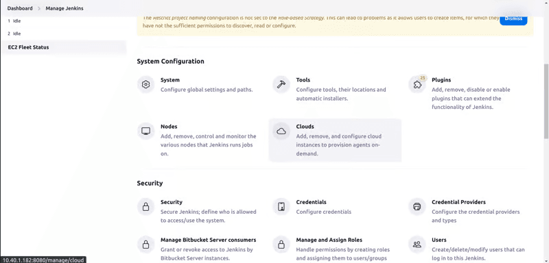Open the Clouds cloud icon
The image size is (549, 263).
pos(281,131)
